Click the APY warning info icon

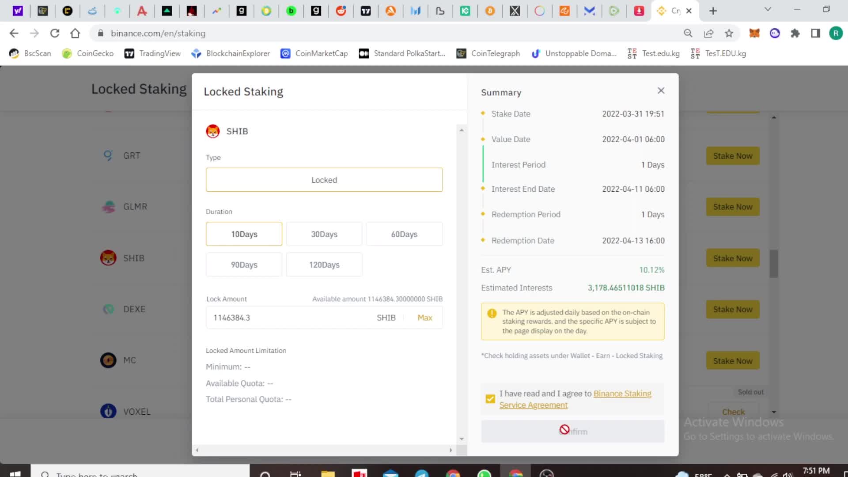(492, 313)
